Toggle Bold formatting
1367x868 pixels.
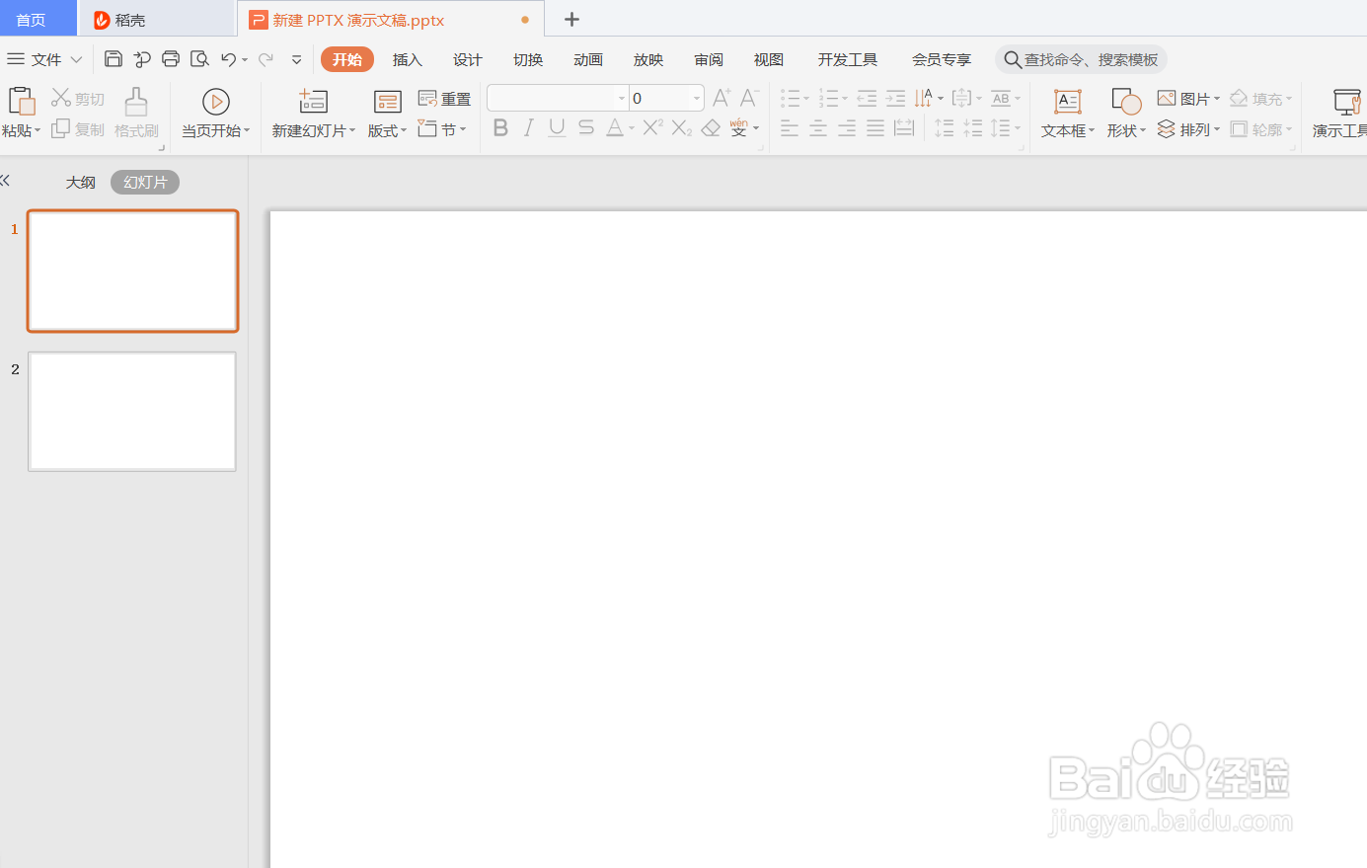click(x=500, y=128)
